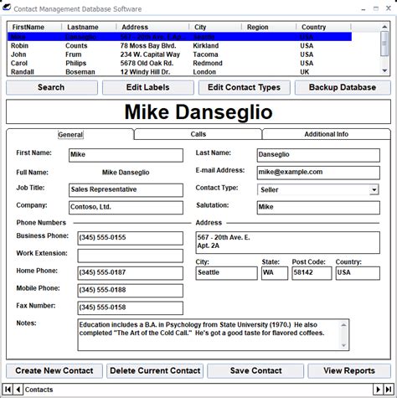Jump to last contact record
This screenshot has height=398, width=397.
(x=389, y=389)
